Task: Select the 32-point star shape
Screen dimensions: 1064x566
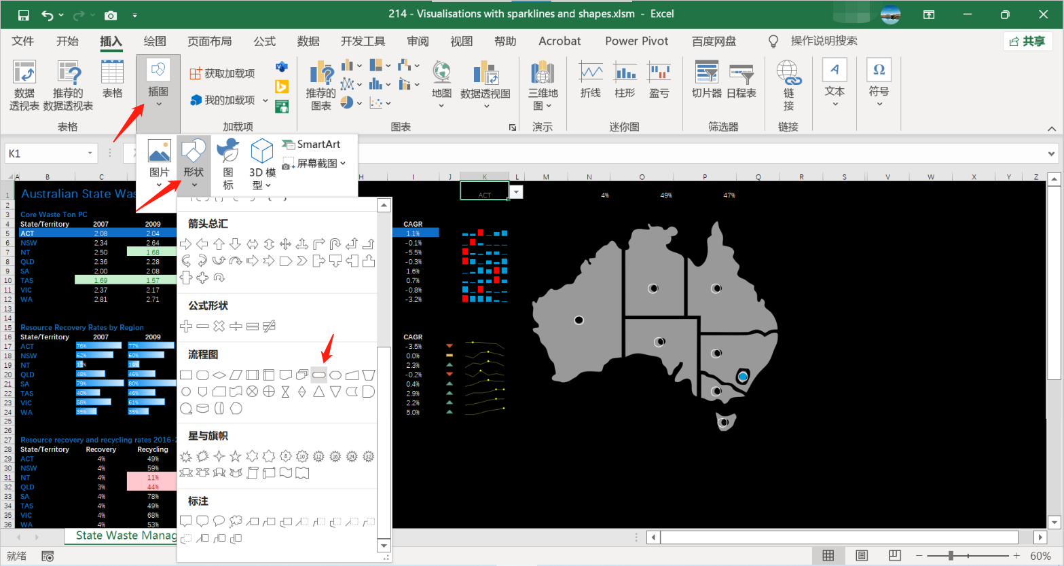Action: (369, 456)
